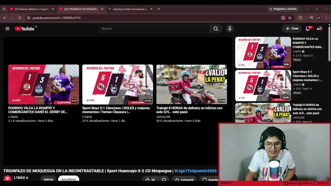The image size is (331, 186).
Task: Open end-screen title "Sport Boys 5-1 Cienciano | GOLES y mejores momentos"
Action: (x=116, y=110)
